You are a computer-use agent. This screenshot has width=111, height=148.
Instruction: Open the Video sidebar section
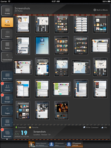(7, 34)
